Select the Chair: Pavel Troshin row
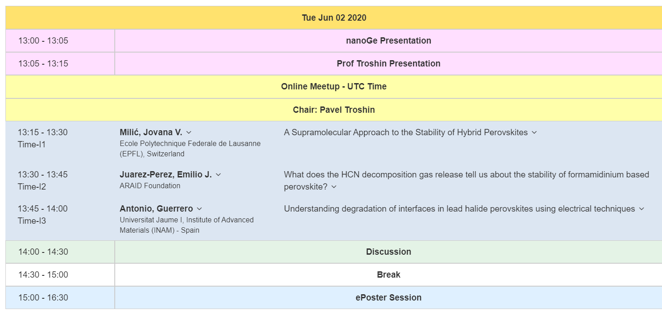662x314 pixels. [334, 110]
